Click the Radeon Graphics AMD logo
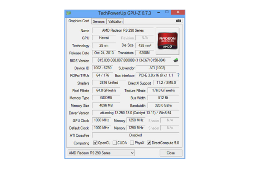This screenshot has height=173, width=263. 168,41
